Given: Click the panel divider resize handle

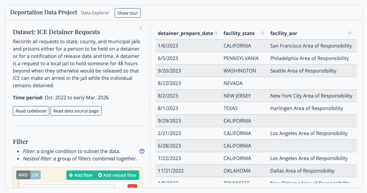Looking at the screenshot, I should point(149,104).
